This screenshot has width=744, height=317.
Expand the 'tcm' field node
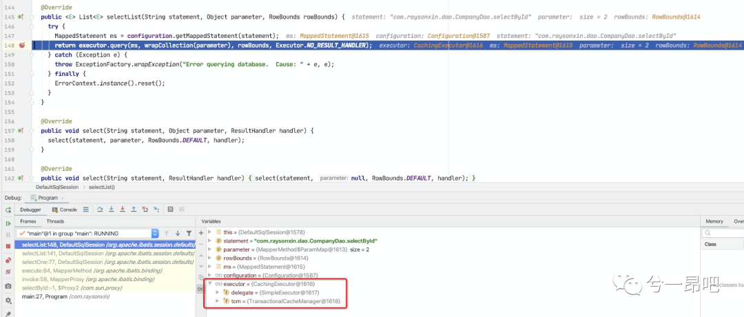pyautogui.click(x=218, y=301)
